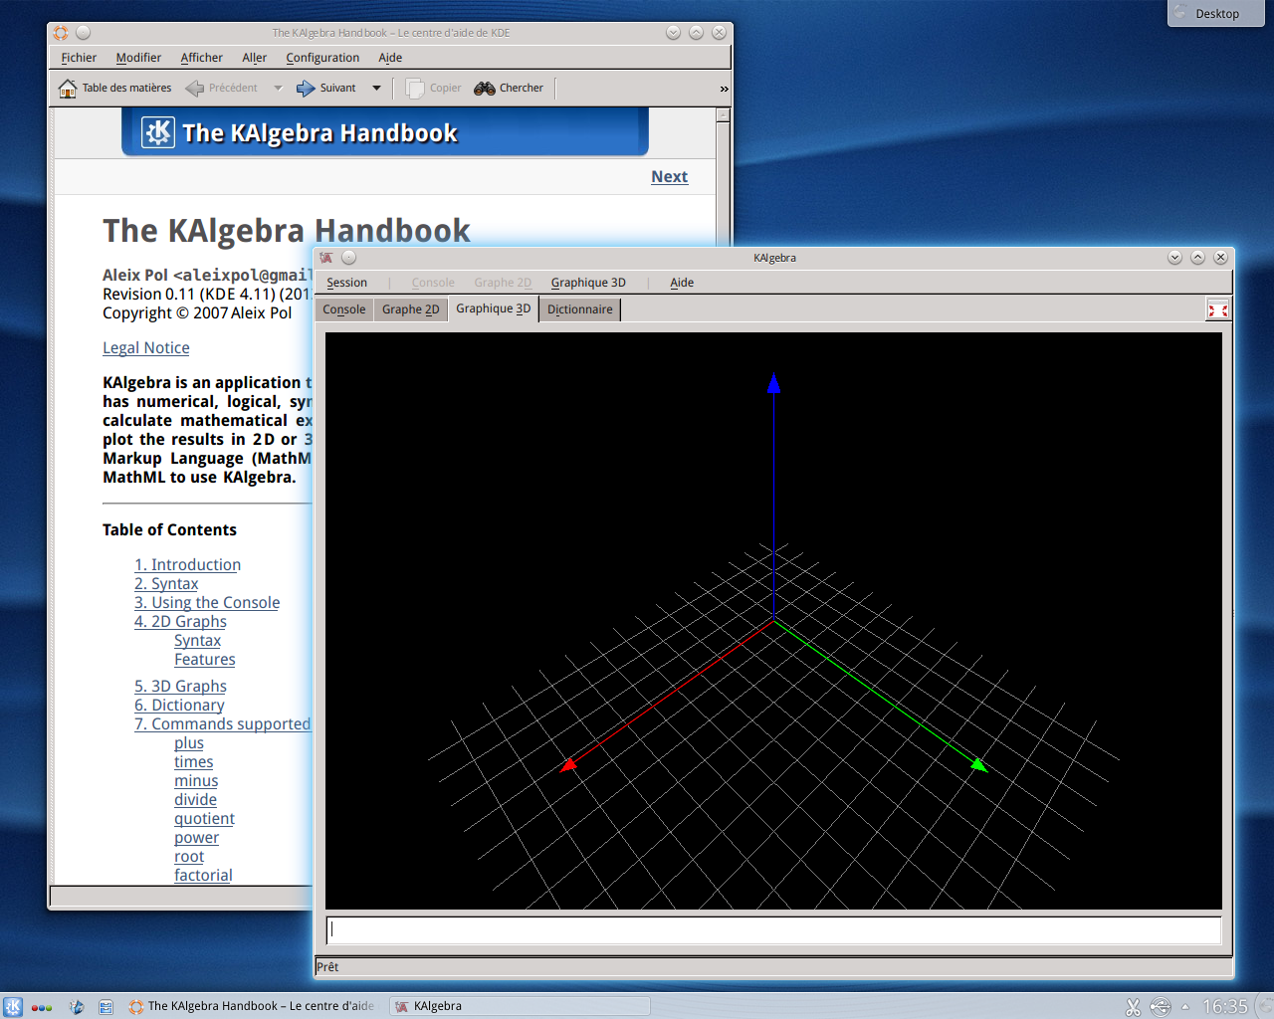Open the Configuration menu
Image resolution: width=1274 pixels, height=1019 pixels.
322,58
